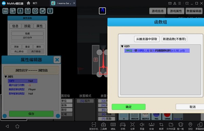Toggle [S]-拉升 placement mode
Screen dimensions: 204x131
85,101
